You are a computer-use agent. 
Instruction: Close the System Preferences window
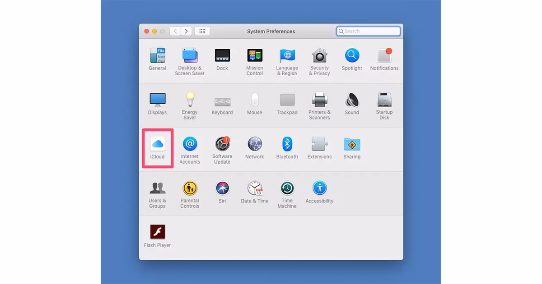pyautogui.click(x=146, y=31)
